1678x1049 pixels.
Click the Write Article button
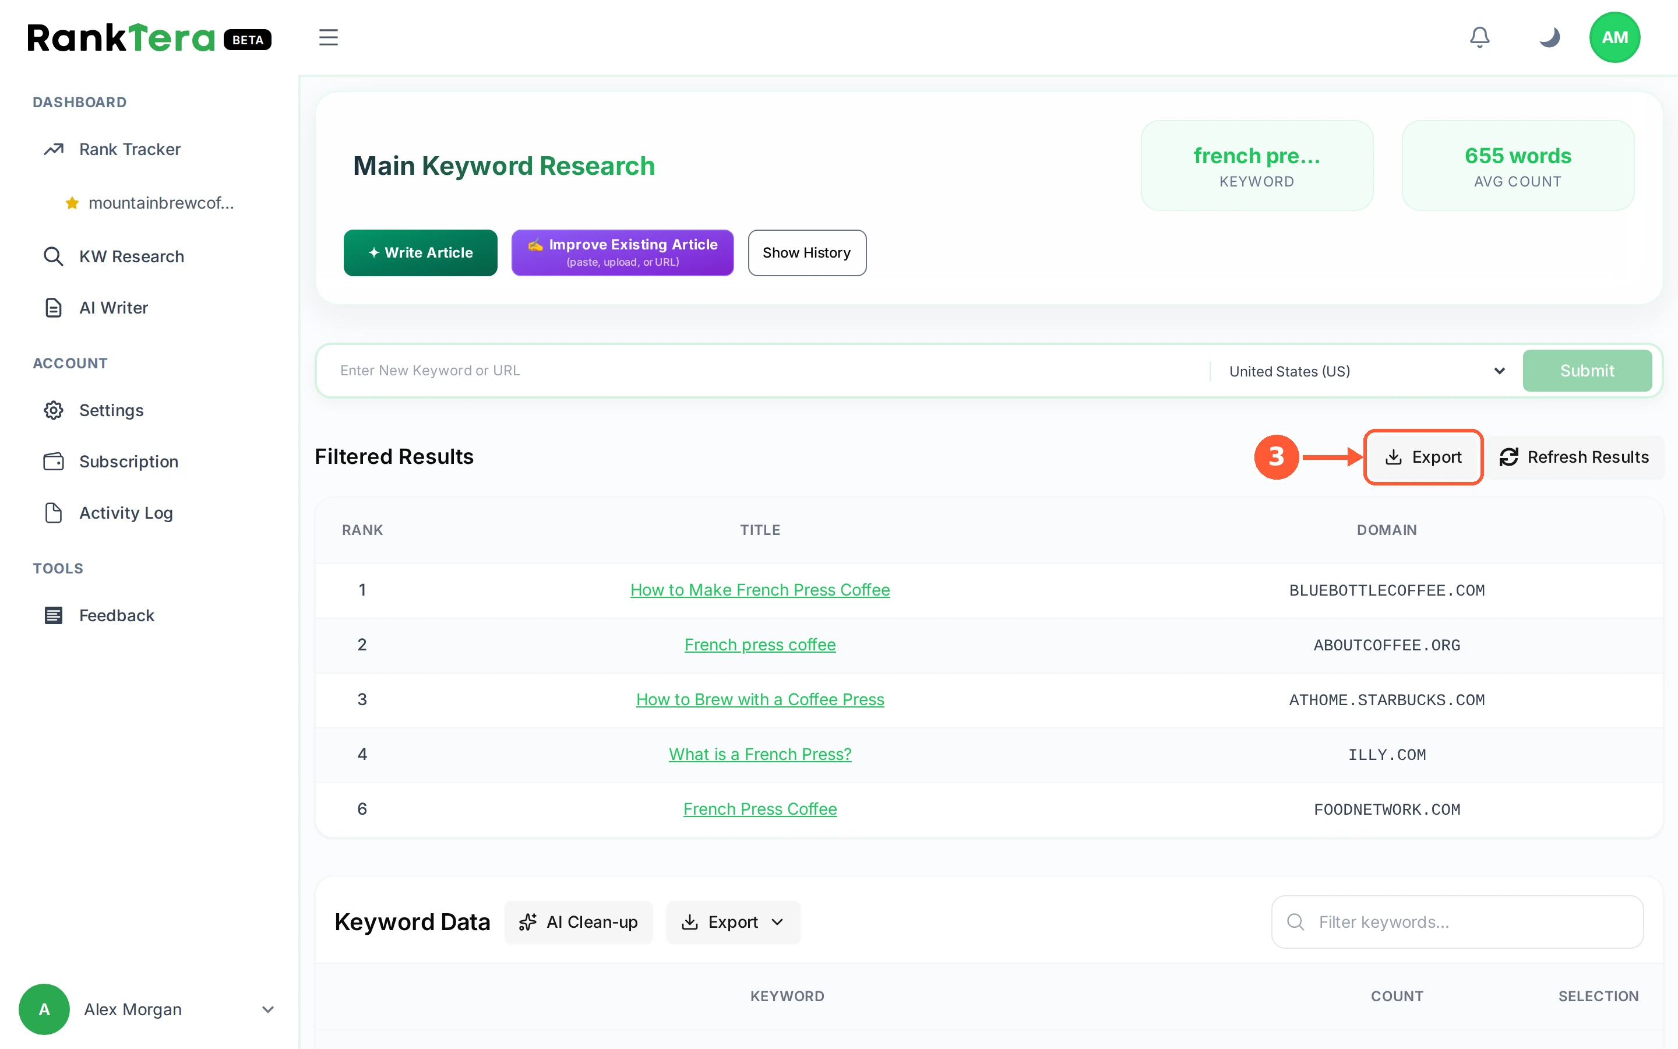point(420,252)
